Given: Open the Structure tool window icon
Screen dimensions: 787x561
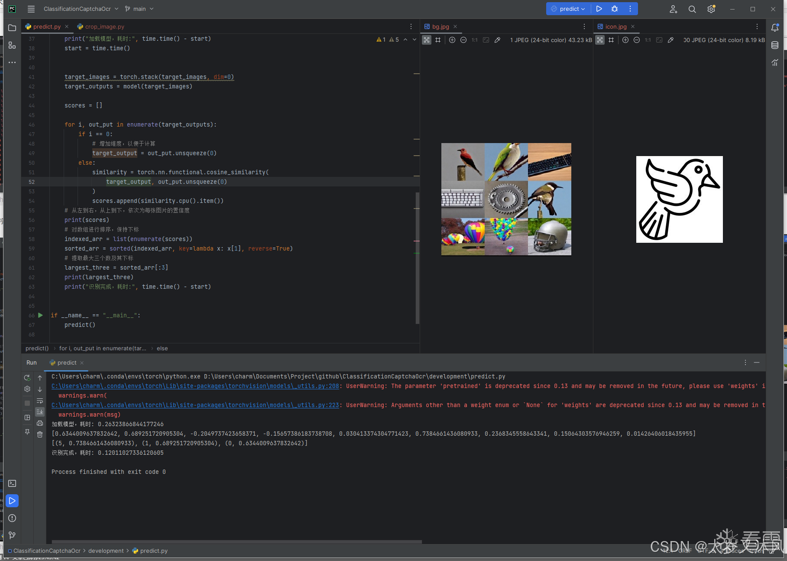Looking at the screenshot, I should point(12,45).
